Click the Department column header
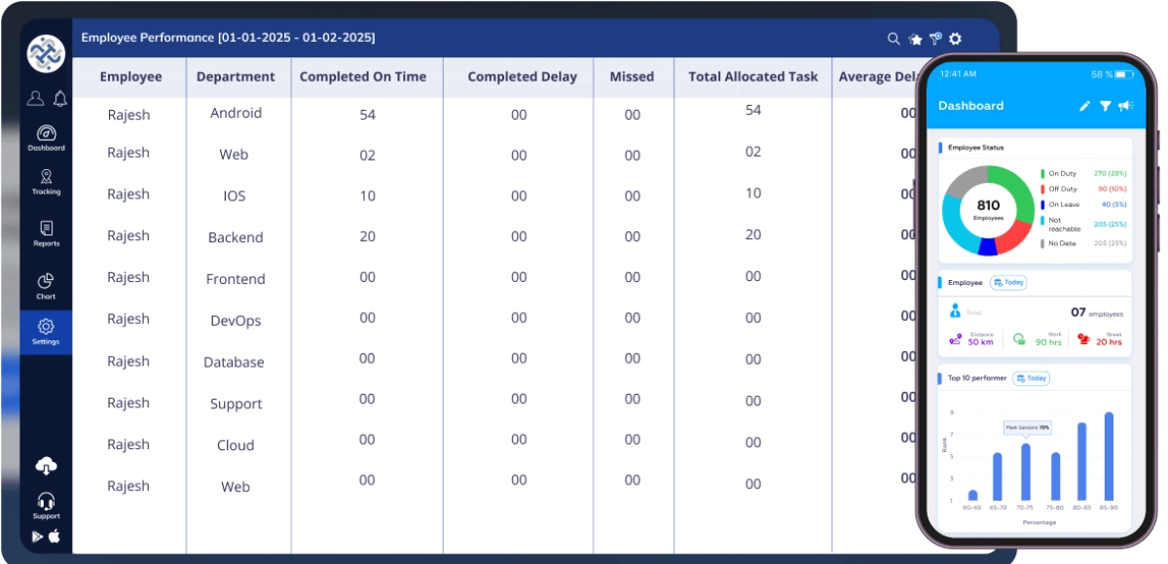The image size is (1168, 564). click(236, 77)
